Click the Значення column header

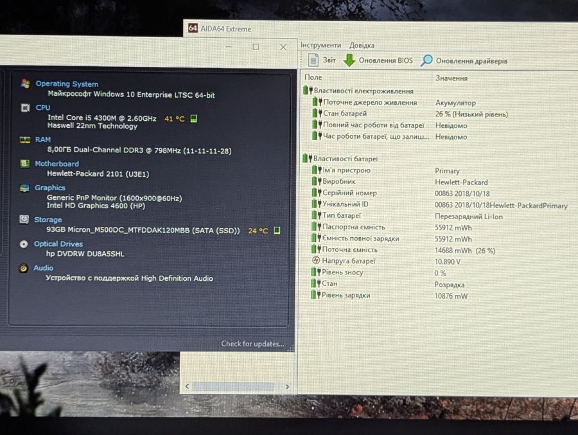click(x=451, y=78)
